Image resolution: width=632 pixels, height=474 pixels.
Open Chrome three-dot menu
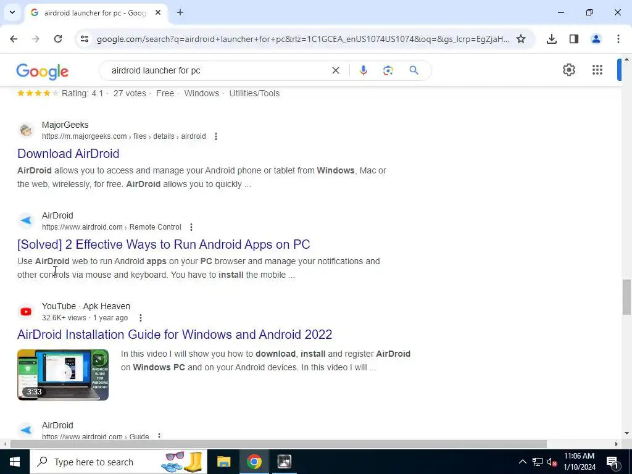coord(618,39)
